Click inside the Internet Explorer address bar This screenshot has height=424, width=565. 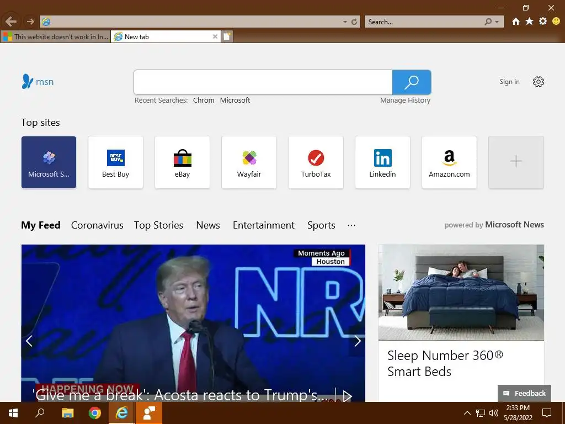tap(191, 22)
